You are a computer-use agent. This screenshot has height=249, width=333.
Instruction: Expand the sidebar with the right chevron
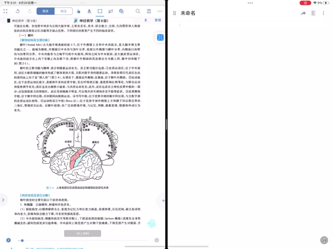pos(3,200)
